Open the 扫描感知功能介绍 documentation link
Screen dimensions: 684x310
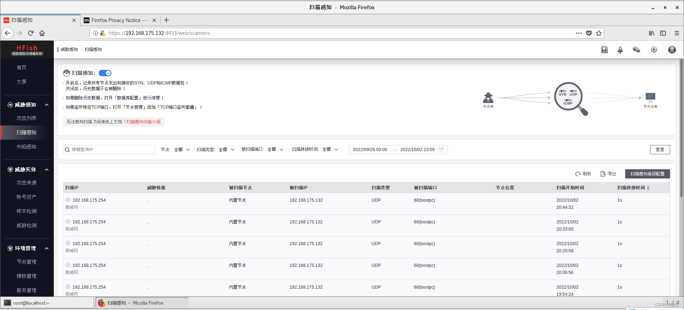(x=143, y=122)
